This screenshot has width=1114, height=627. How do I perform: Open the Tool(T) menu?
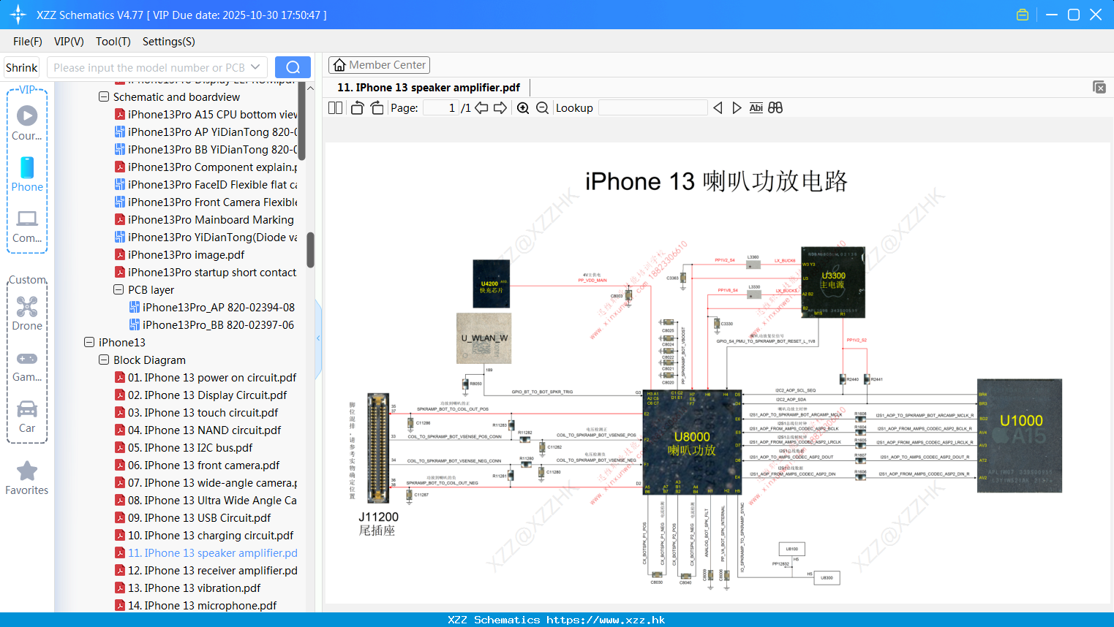pos(113,42)
